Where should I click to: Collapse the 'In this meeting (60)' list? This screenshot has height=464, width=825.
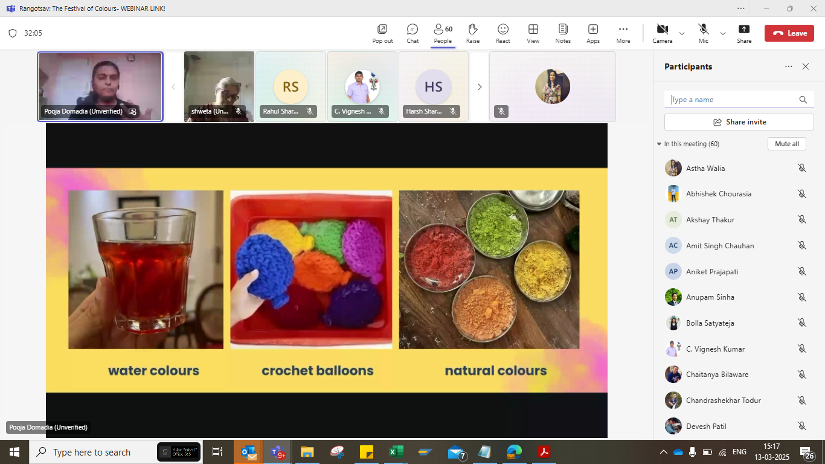[659, 144]
